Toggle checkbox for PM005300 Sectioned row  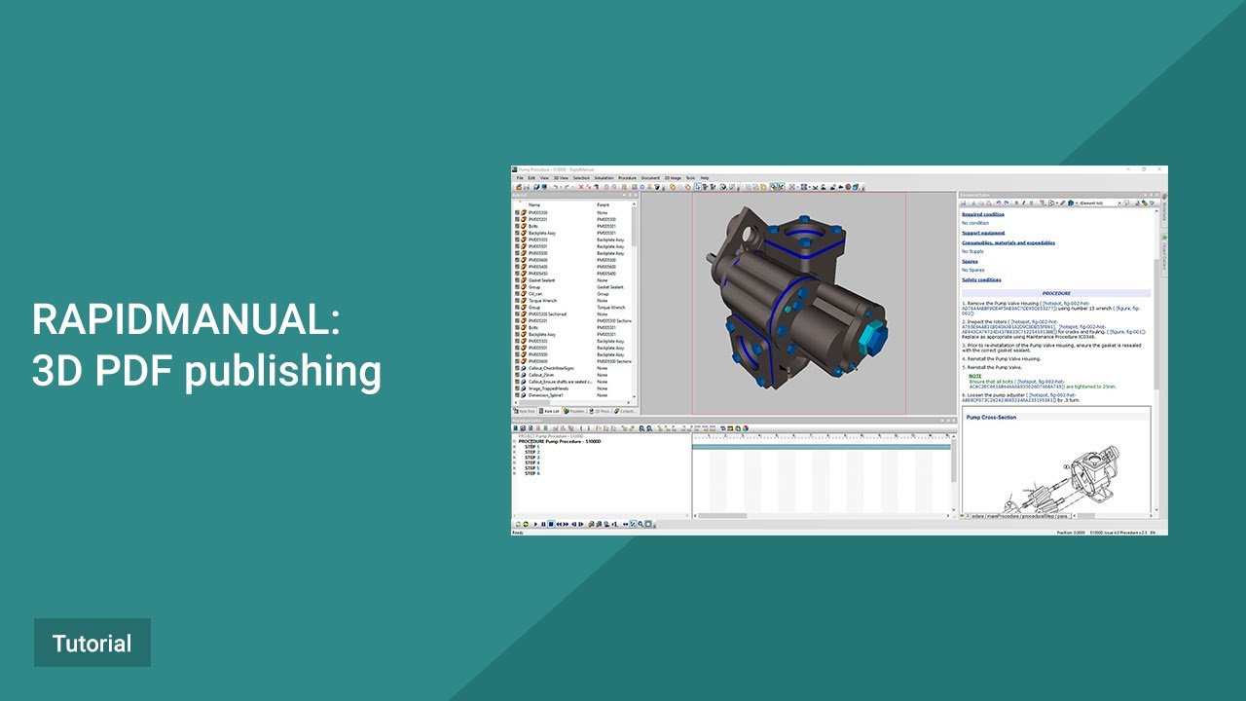click(x=517, y=314)
